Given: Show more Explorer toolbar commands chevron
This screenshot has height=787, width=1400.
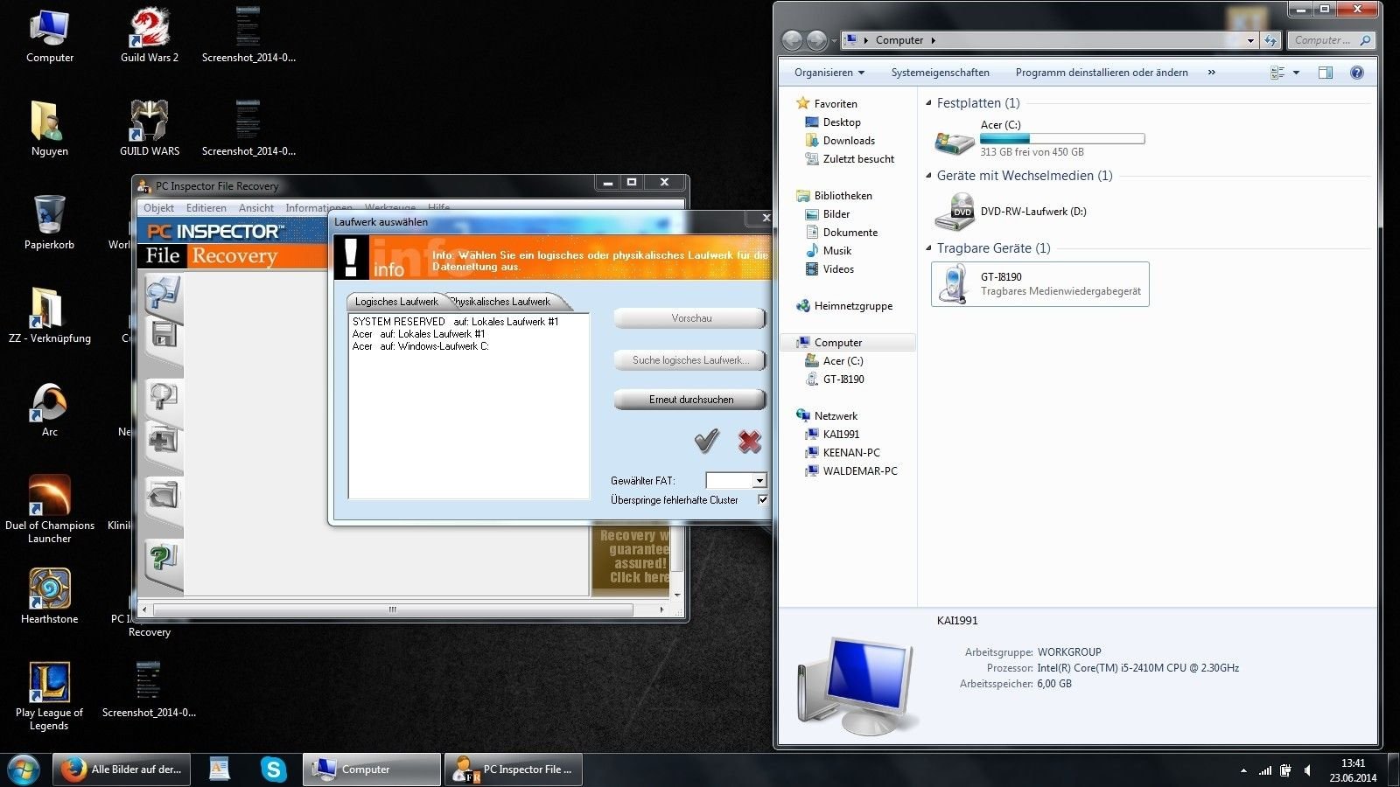Looking at the screenshot, I should (x=1212, y=73).
